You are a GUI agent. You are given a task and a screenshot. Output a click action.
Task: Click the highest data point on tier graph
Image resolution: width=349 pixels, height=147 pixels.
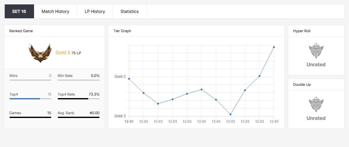click(x=274, y=47)
